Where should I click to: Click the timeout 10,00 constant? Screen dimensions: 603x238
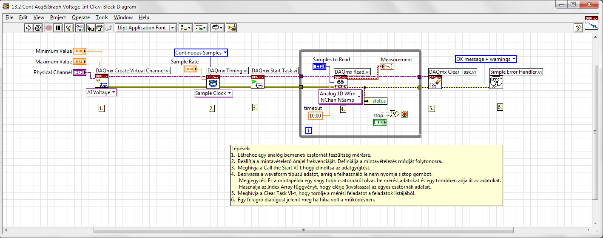[316, 115]
